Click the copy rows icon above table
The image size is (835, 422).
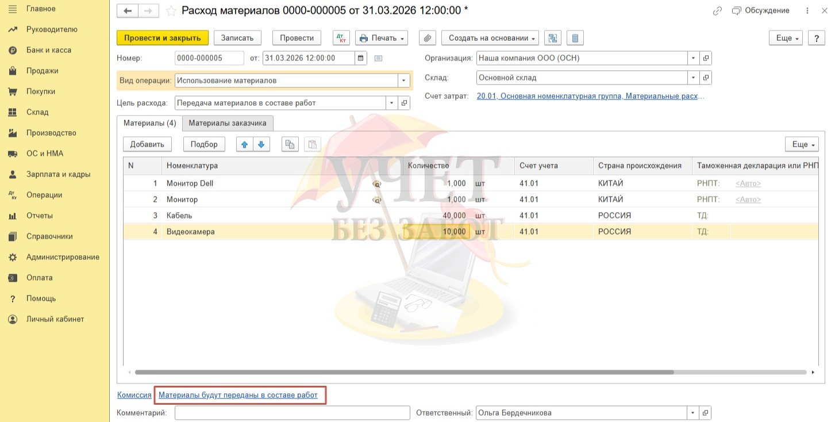(290, 144)
